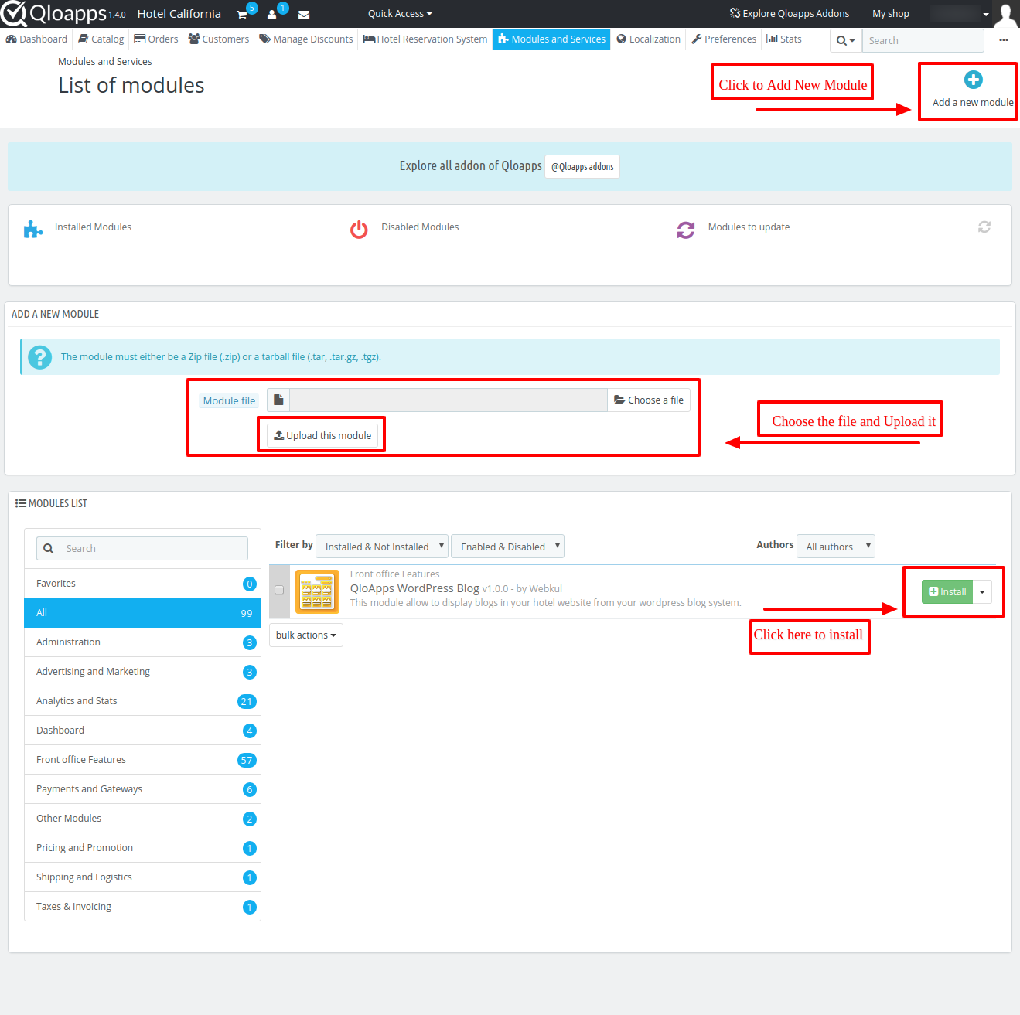Open the shopping cart orders icon

pos(242,15)
